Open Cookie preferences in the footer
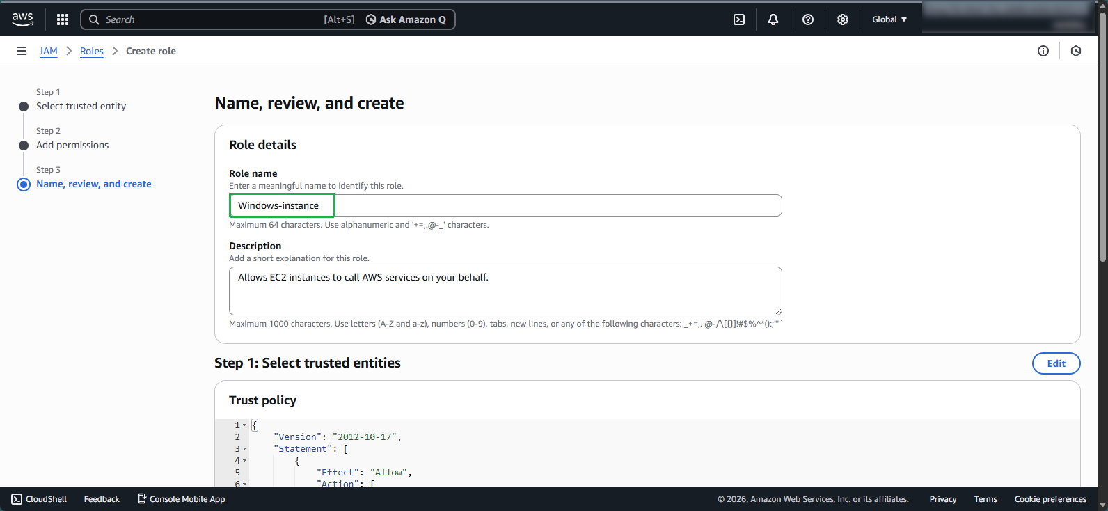 [1050, 499]
